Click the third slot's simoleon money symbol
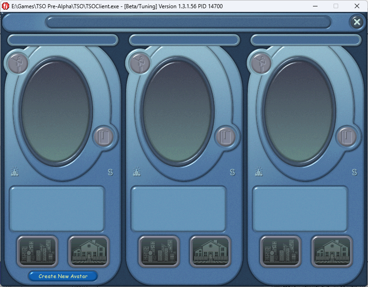 click(354, 172)
